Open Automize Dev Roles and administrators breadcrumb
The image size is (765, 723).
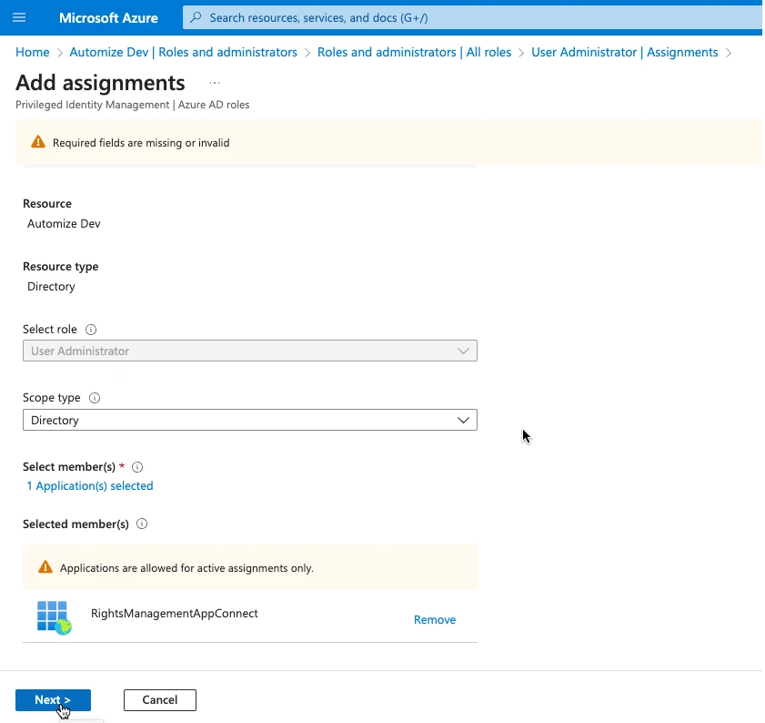pyautogui.click(x=183, y=52)
